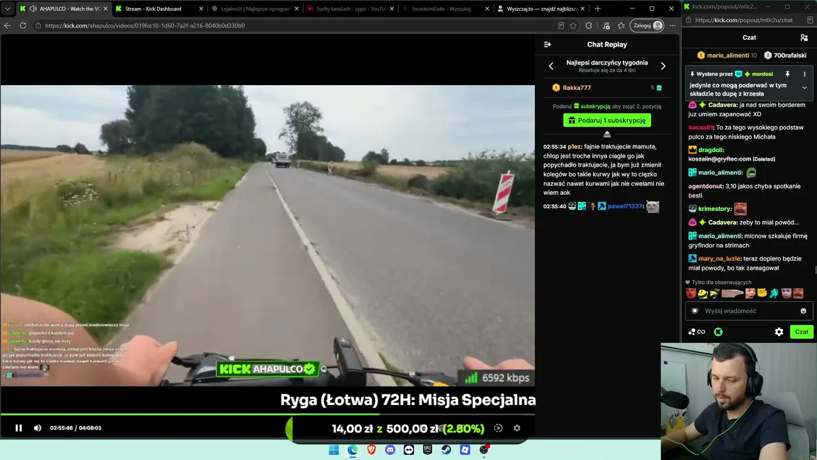Seek on the green video progress bar
Viewport: 817px width, 460px height.
[x=267, y=415]
